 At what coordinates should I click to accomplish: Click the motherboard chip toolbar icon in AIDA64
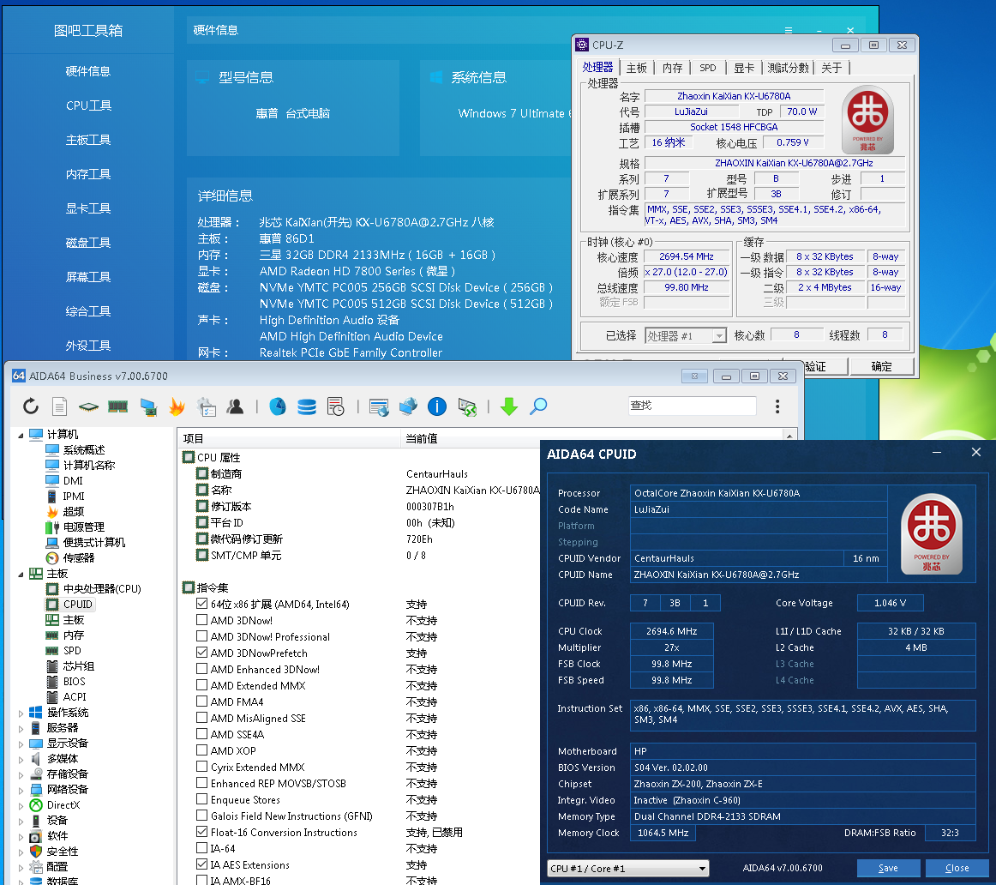point(88,406)
